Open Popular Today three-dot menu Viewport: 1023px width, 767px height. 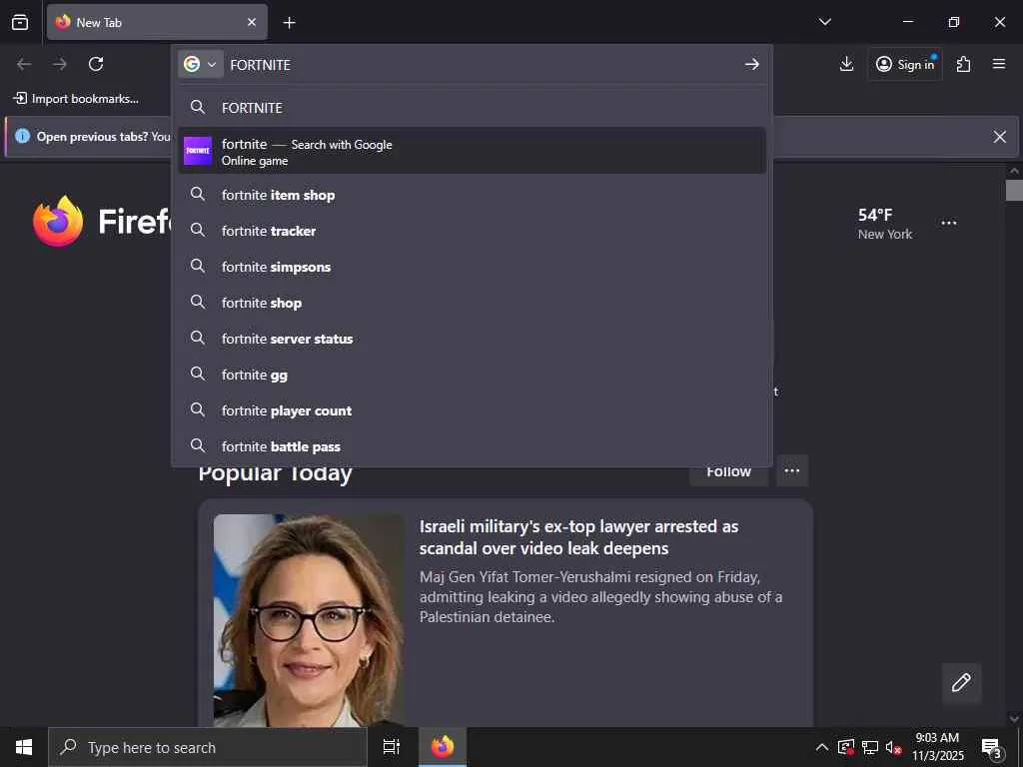click(x=792, y=471)
